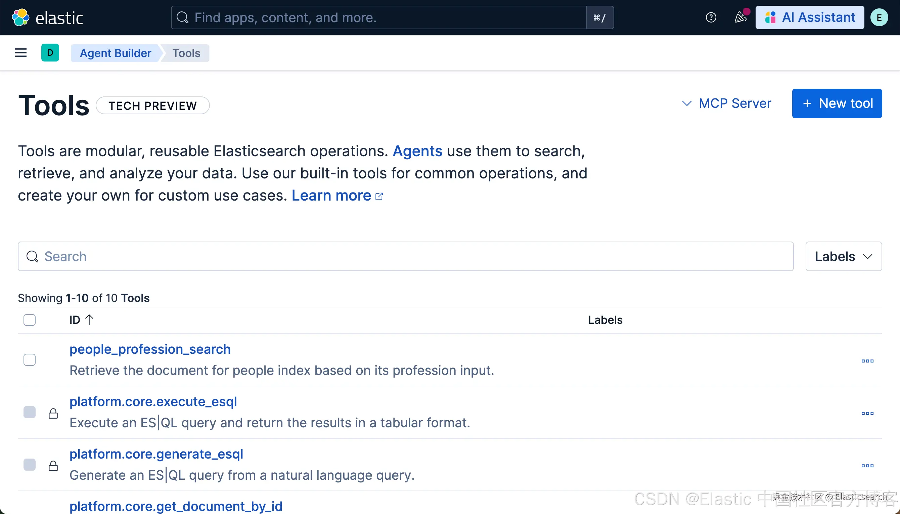Select the Tools breadcrumb item

pyautogui.click(x=186, y=53)
